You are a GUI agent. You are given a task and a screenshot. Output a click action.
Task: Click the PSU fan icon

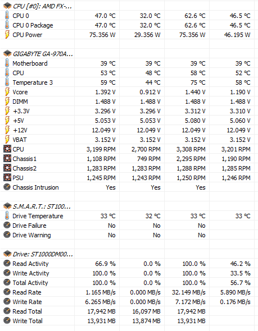tap(7, 177)
